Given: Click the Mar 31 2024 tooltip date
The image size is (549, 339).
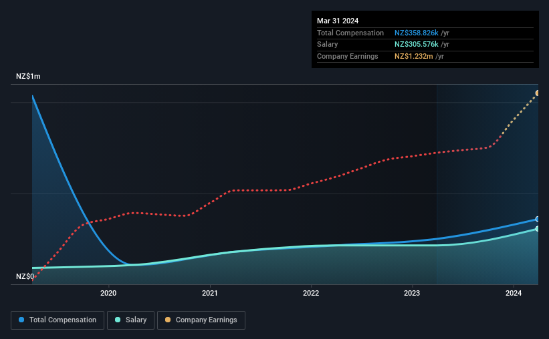Looking at the screenshot, I should pyautogui.click(x=338, y=21).
